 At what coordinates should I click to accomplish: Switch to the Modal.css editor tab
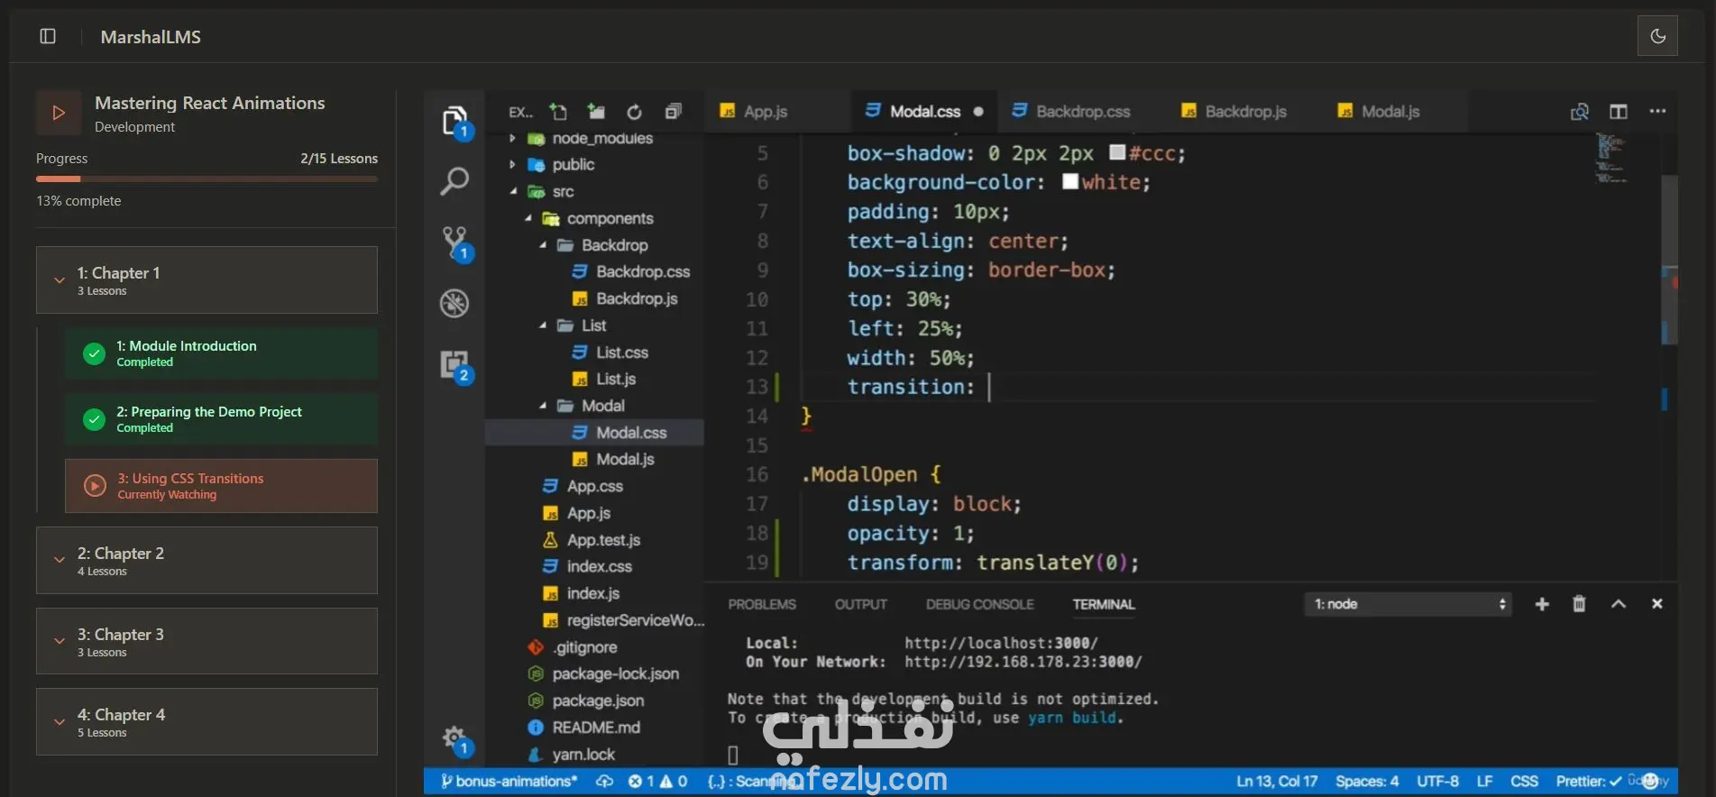924,112
